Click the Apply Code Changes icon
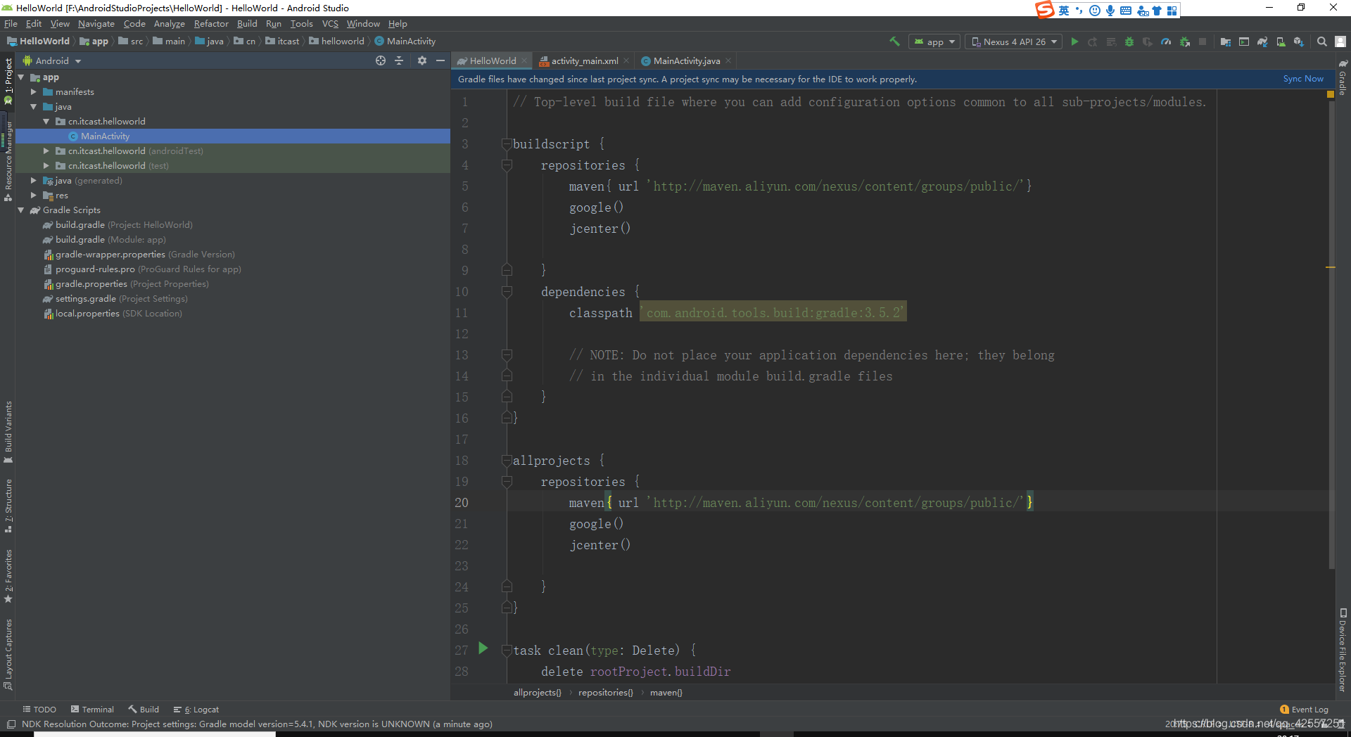1351x737 pixels. pos(1111,41)
